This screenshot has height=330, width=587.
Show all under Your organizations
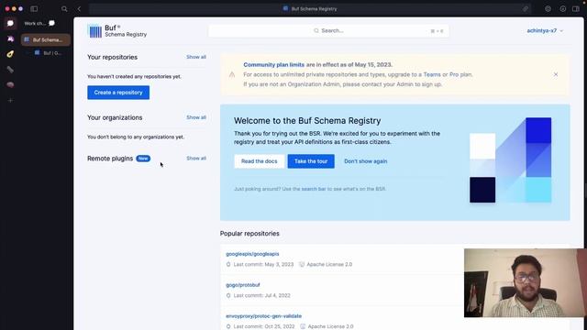click(196, 117)
